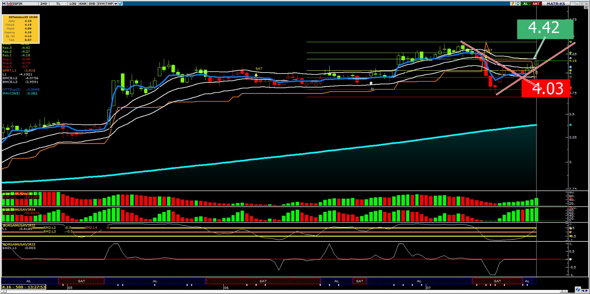
Task: Open the chart type icon beside ISFIN
Action: pos(10,4)
